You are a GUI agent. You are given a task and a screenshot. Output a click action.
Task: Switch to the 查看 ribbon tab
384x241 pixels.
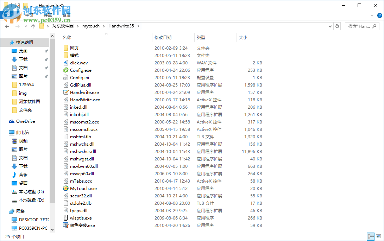click(66, 15)
